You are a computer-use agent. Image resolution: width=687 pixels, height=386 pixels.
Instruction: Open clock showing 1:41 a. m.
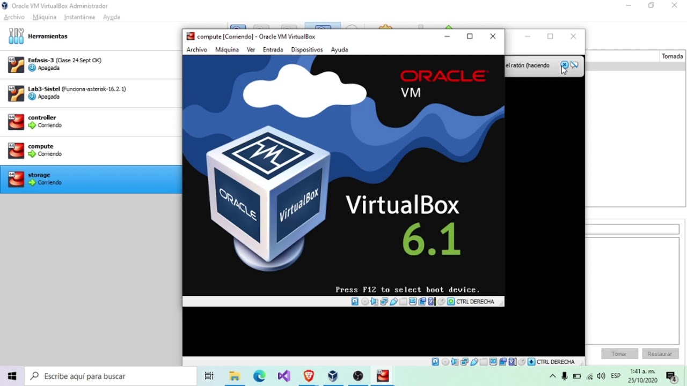pos(643,376)
